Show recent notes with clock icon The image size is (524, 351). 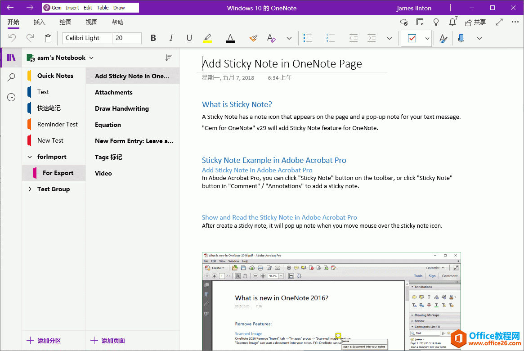pos(11,97)
